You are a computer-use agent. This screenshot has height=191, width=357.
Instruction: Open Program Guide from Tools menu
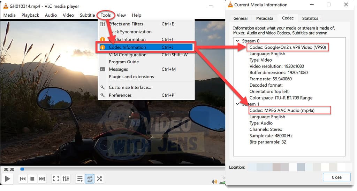click(x=147, y=62)
